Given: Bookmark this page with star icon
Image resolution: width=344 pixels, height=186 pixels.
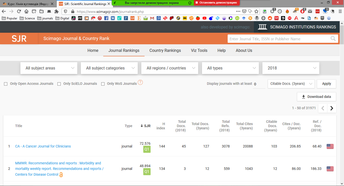Looking at the screenshot, I should point(256,11).
